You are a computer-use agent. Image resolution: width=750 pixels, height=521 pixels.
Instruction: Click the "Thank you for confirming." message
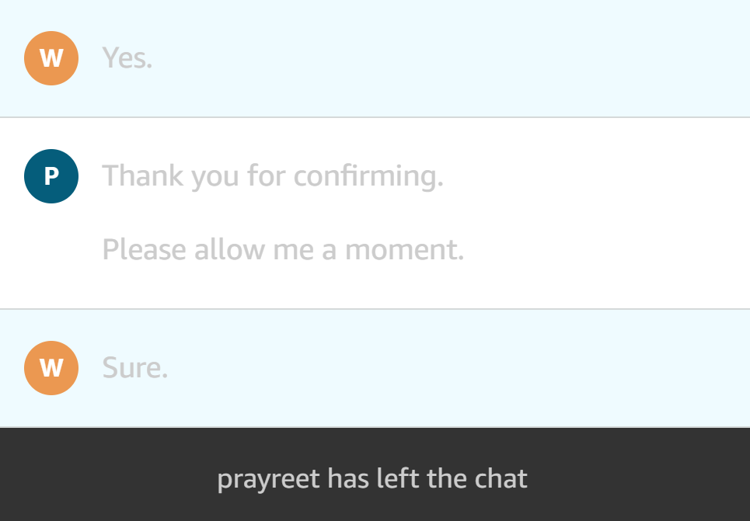273,176
